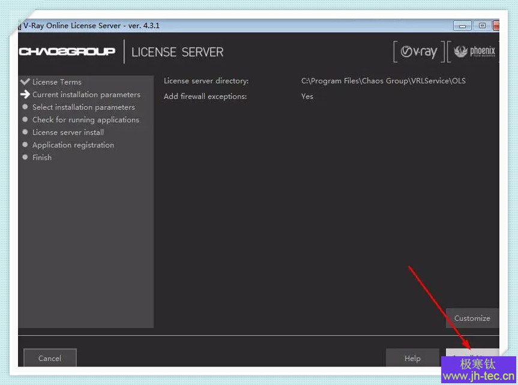This screenshot has width=518, height=385.
Task: Cancel the license server installation
Action: pyautogui.click(x=50, y=358)
